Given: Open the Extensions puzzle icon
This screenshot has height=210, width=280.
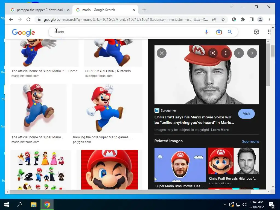Looking at the screenshot, I should (x=243, y=19).
